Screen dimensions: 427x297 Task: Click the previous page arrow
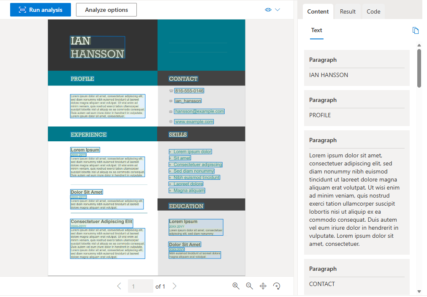coord(119,286)
